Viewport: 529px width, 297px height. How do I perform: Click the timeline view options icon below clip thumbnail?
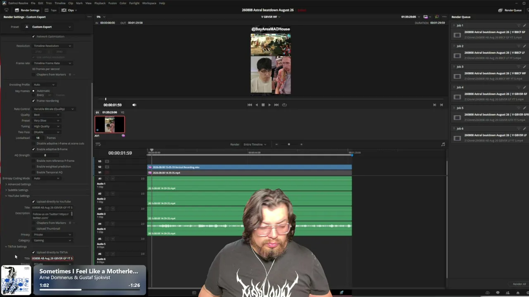pyautogui.click(x=98, y=144)
